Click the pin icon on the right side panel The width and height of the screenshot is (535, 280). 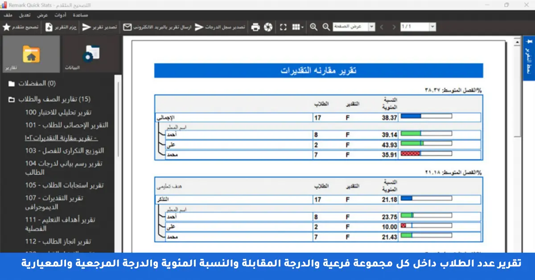(x=529, y=42)
